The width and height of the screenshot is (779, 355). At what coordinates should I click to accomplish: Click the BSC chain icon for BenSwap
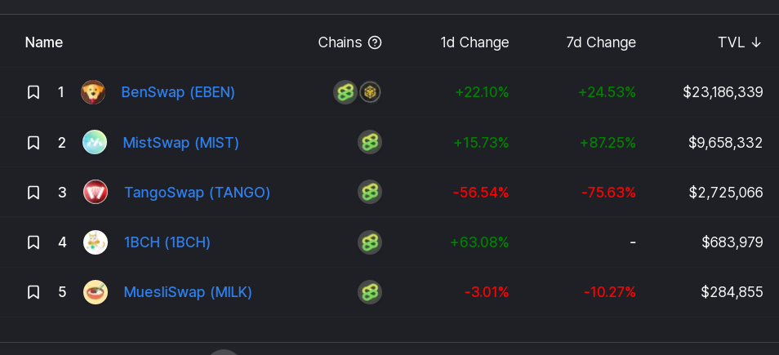pos(370,92)
